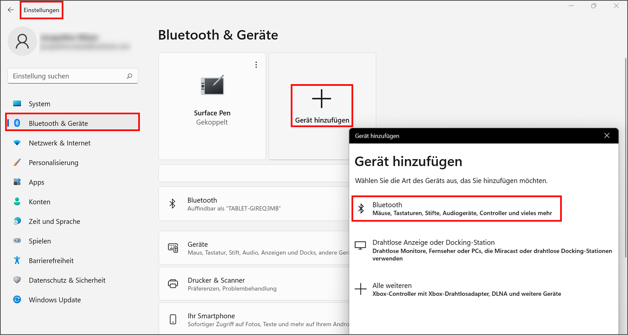Click the Surface Pen tablet thumbnail
The height and width of the screenshot is (335, 628).
212,85
